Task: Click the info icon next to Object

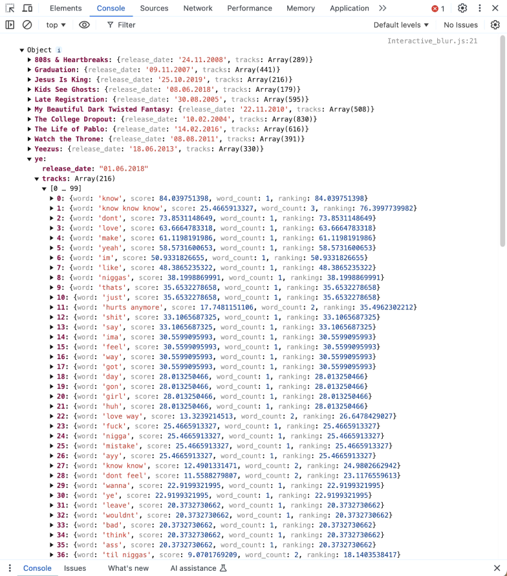Action: [59, 50]
